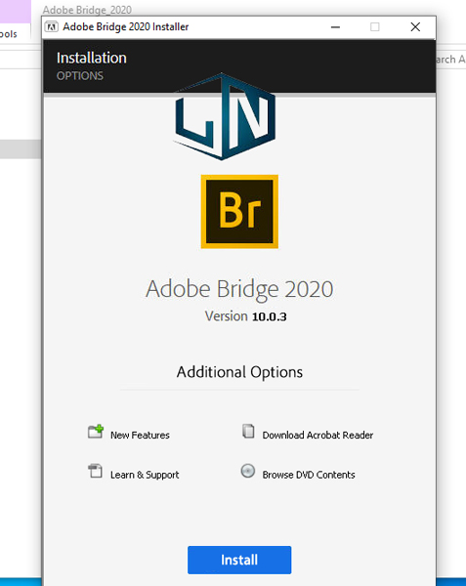This screenshot has height=586, width=466.
Task: Minimize the Adobe Bridge 2020 Installer window
Action: 335,27
